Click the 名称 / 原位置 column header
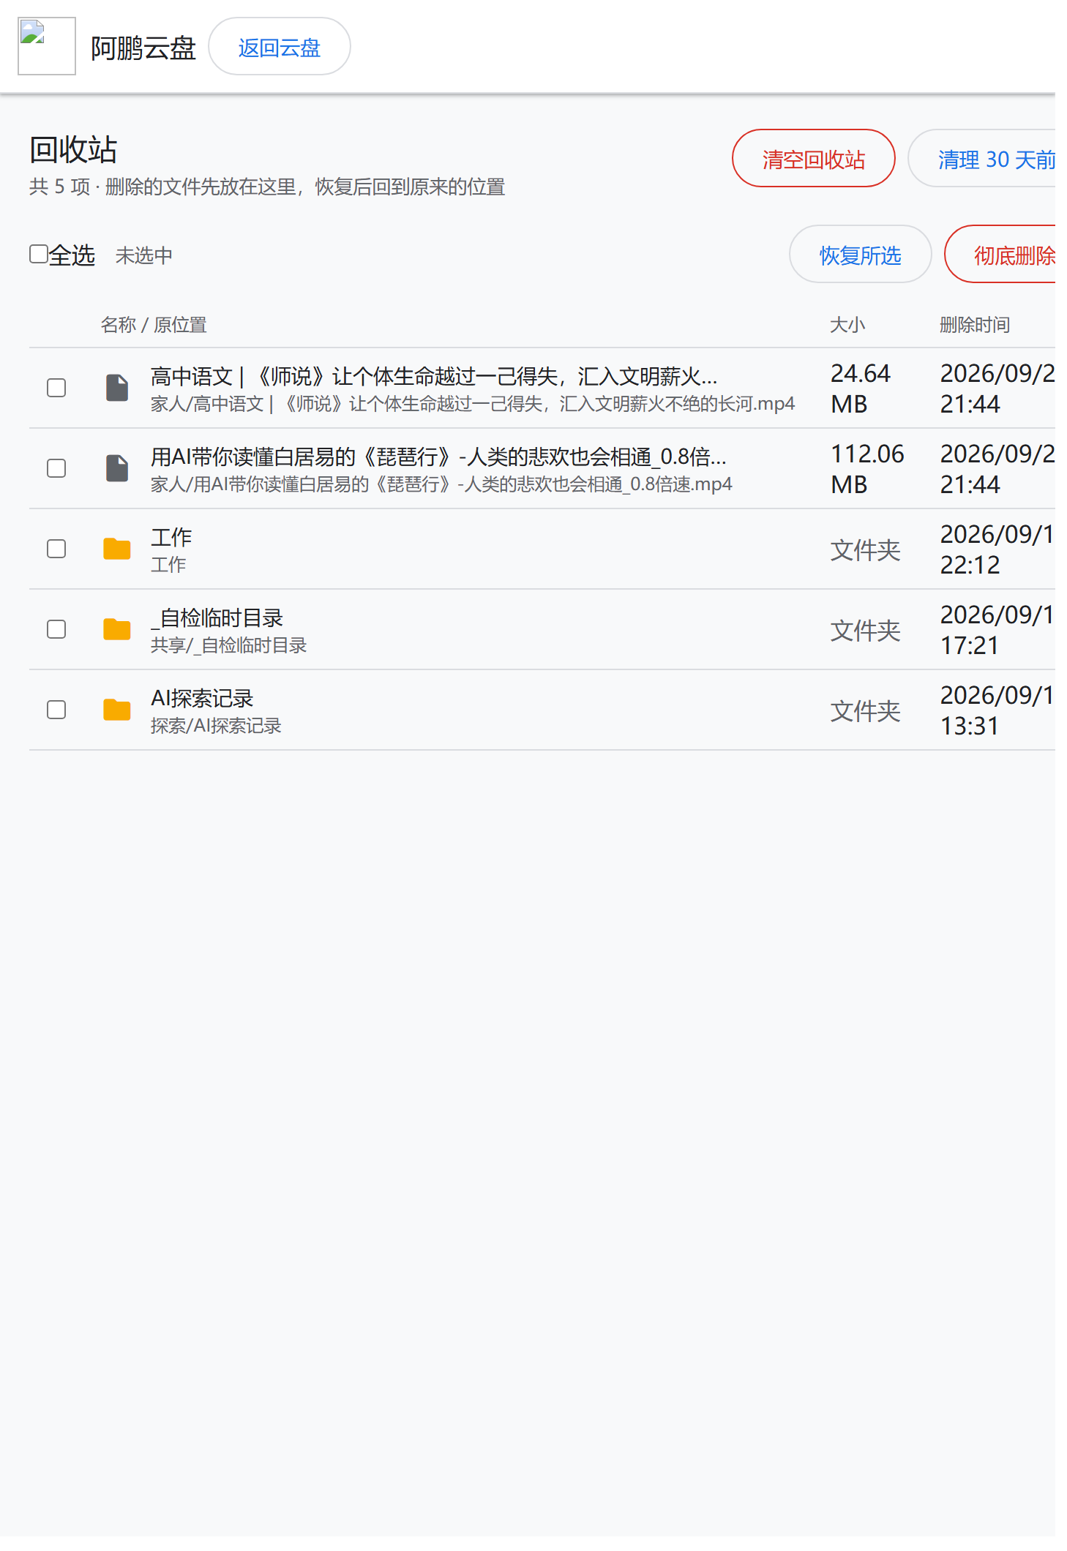1067x1551 pixels. pos(154,325)
